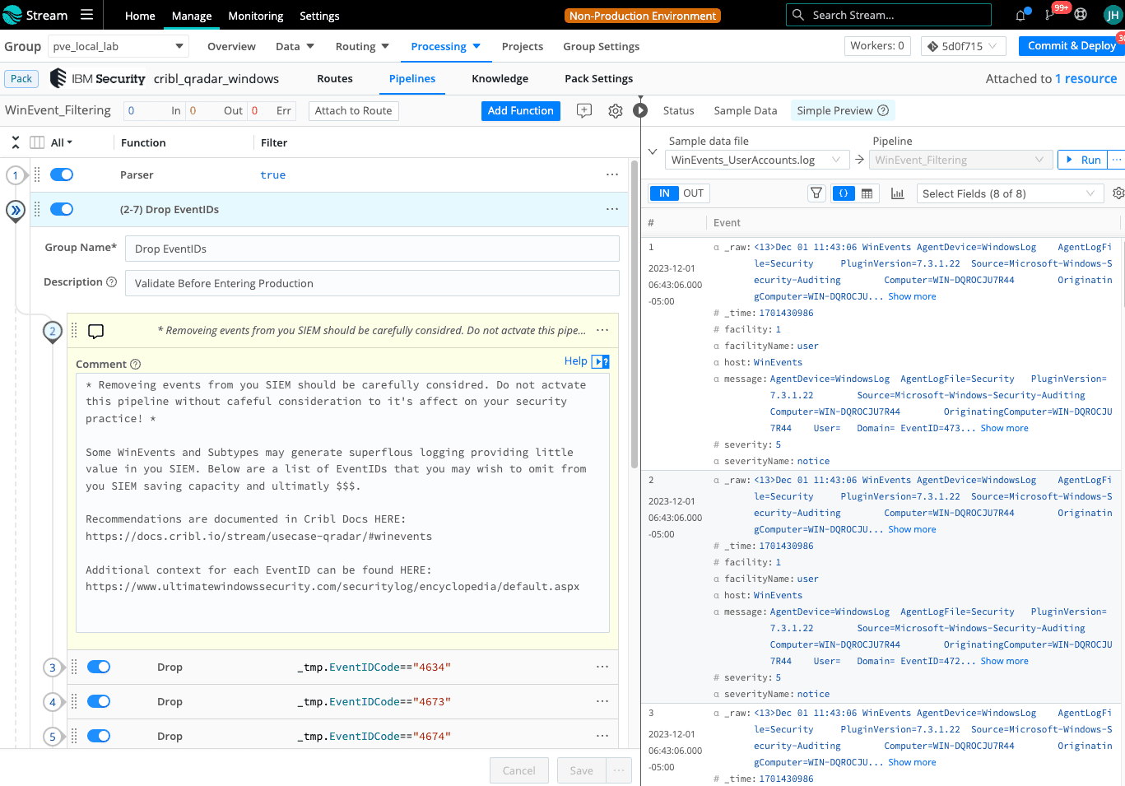Screen dimensions: 1125x786
Task: Click the add comment icon beside Add Function
Action: (x=584, y=111)
